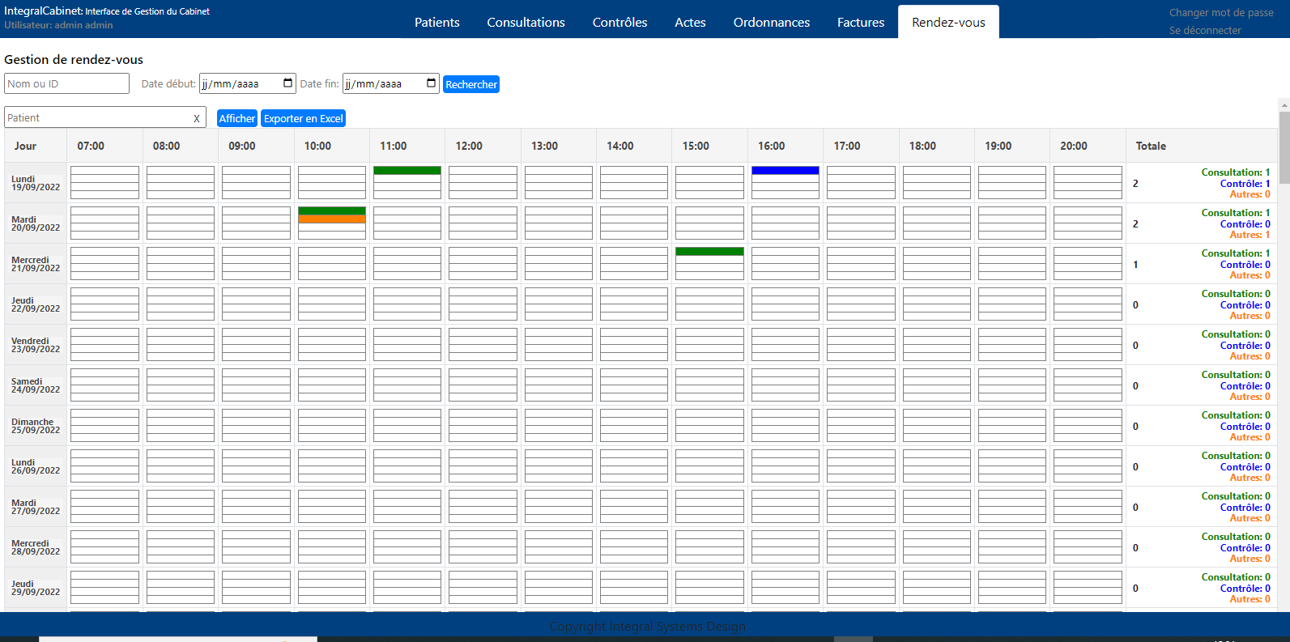Focus the Nom ou ID search field
Viewport: 1290px width, 642px height.
[x=67, y=83]
